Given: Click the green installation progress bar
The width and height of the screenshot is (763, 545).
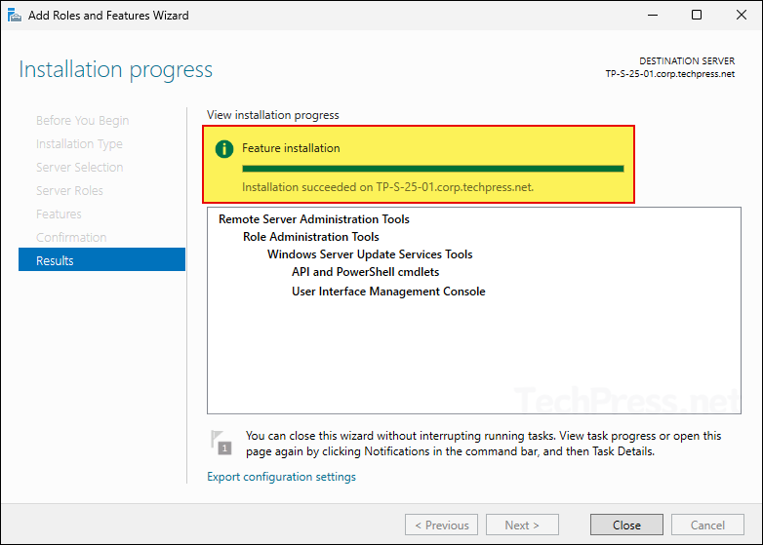Looking at the screenshot, I should click(432, 168).
